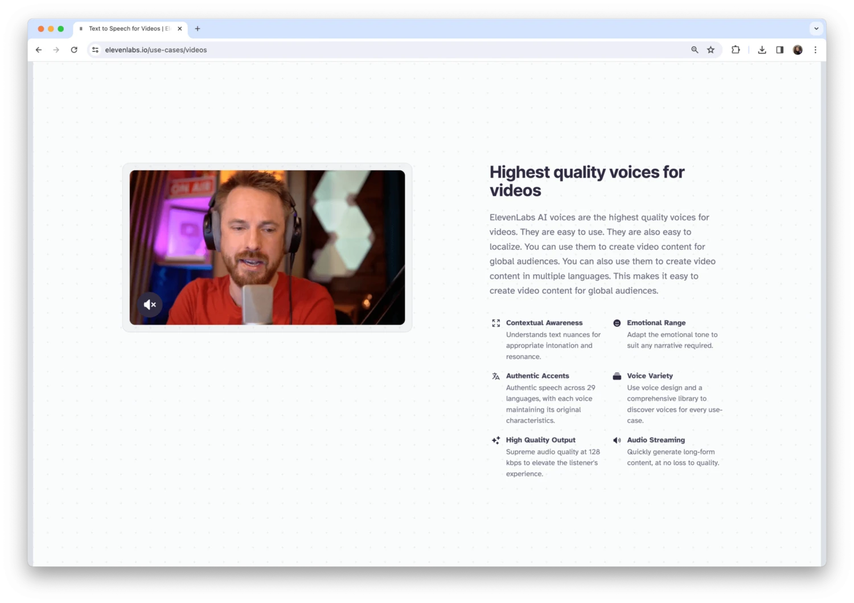Click the Authentic Accents translate icon
The image size is (854, 603).
pos(496,376)
